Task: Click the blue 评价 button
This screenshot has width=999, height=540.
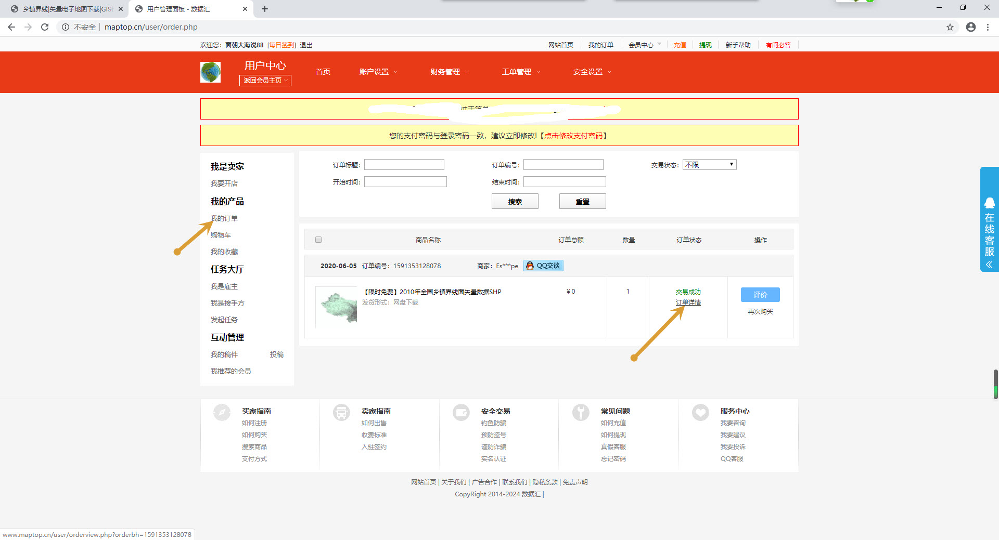Action: click(760, 295)
